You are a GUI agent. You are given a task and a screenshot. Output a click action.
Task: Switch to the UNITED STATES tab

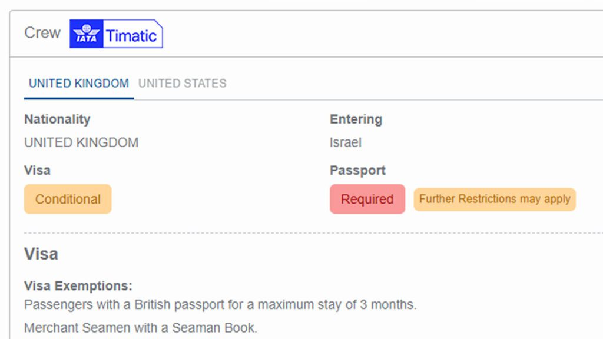tap(183, 84)
